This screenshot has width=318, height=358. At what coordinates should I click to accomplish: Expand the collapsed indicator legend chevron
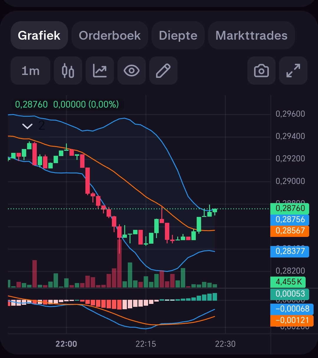tap(27, 126)
